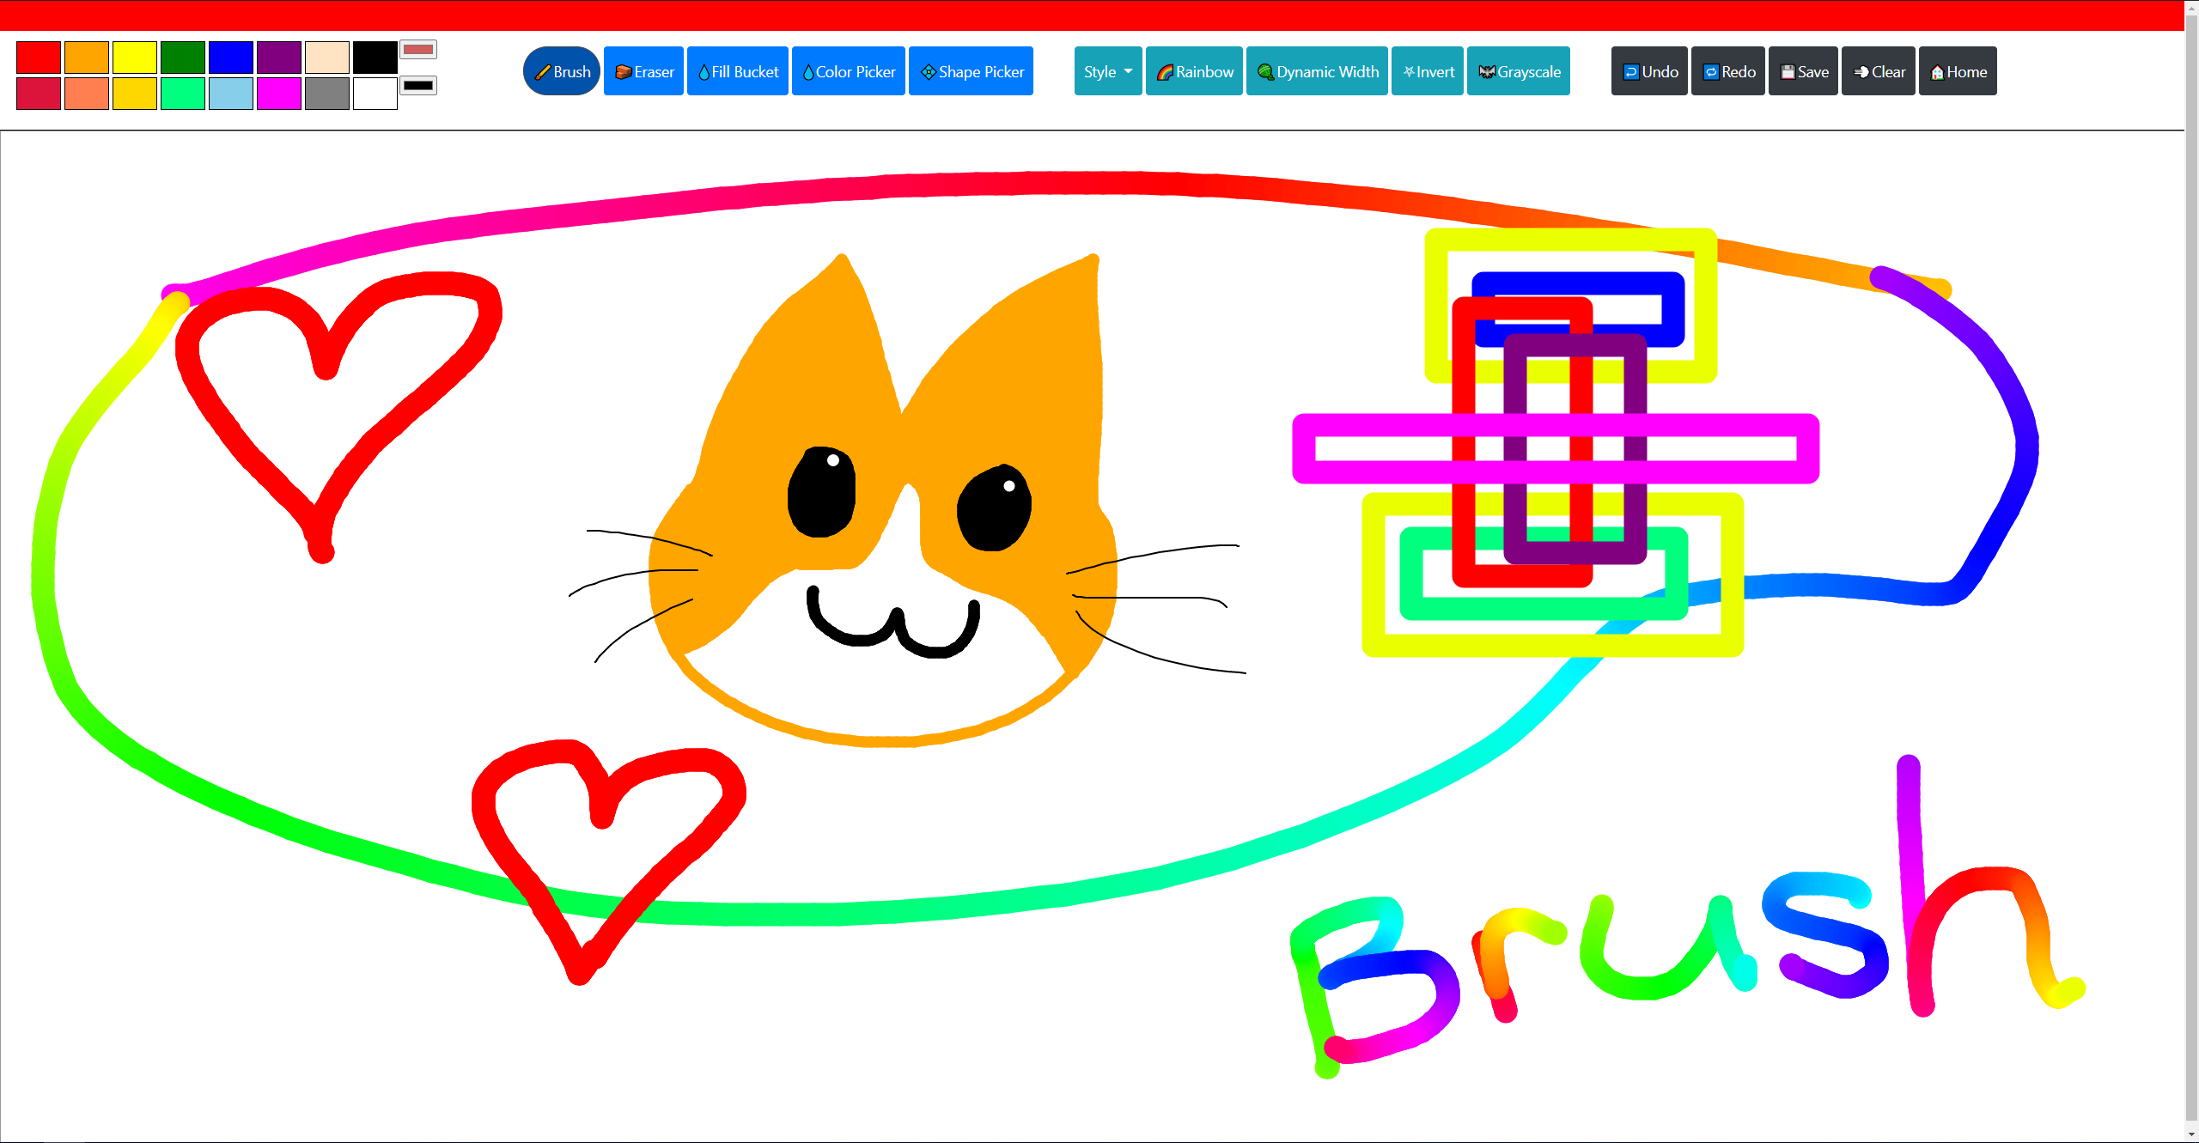Viewport: 2199px width, 1143px height.
Task: Toggle Dynamic Width mode
Action: 1317,71
